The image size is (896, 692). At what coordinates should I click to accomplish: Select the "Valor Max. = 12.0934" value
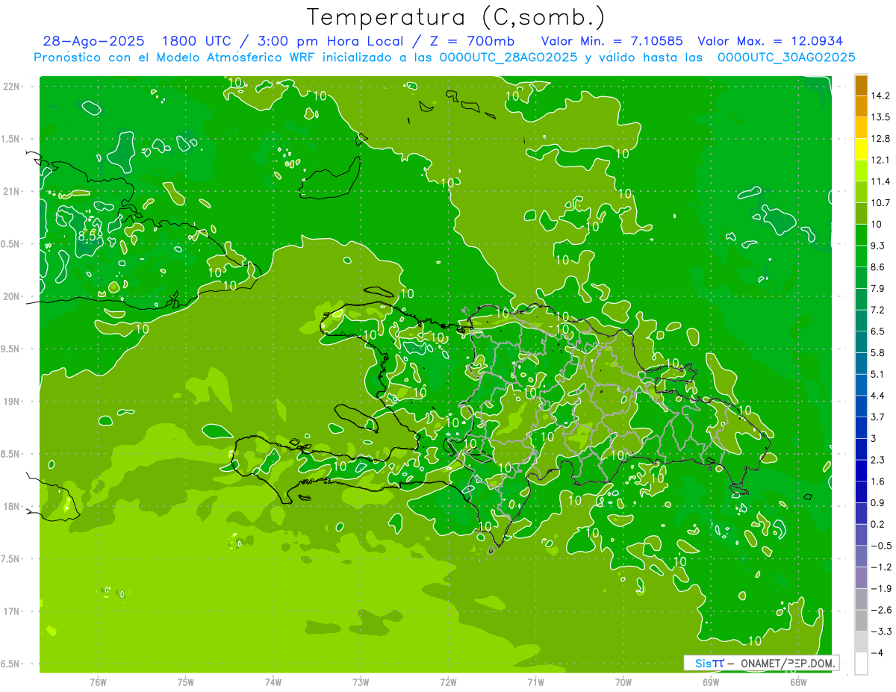pyautogui.click(x=771, y=41)
